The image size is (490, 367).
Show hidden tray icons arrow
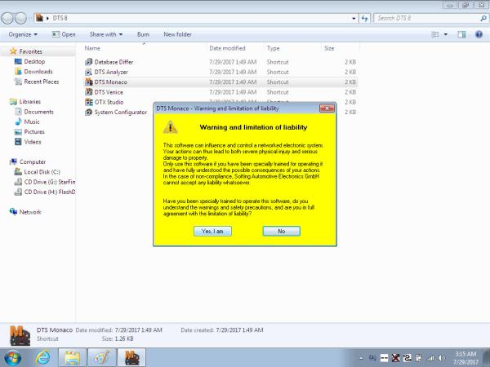pos(361,358)
